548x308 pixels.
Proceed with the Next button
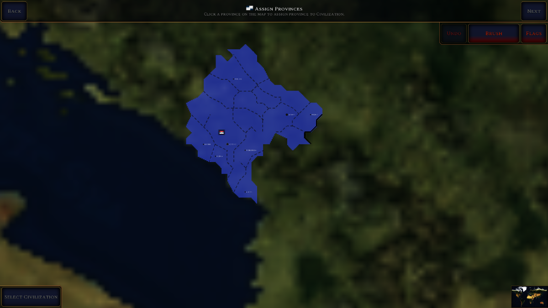coord(533,11)
